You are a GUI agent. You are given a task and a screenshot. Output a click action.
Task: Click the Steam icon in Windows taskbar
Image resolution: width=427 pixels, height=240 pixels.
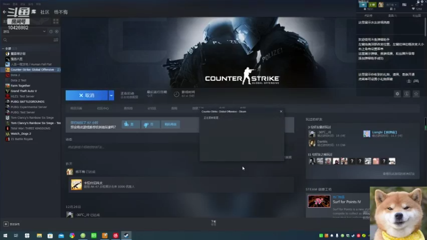coord(126,235)
